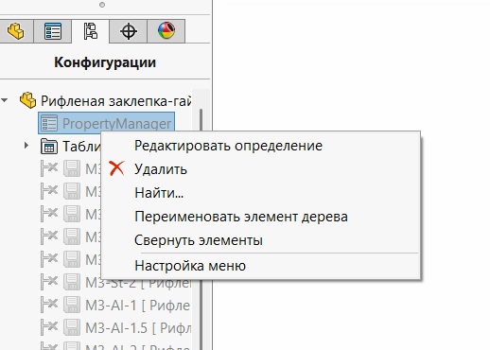Click the save icon beside M3-Al-1.5
The width and height of the screenshot is (490, 350).
click(72, 327)
